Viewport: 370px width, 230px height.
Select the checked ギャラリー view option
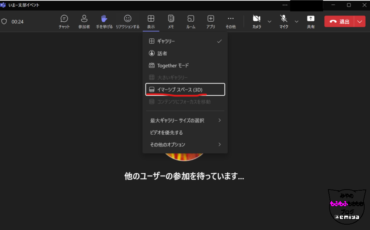(185, 41)
